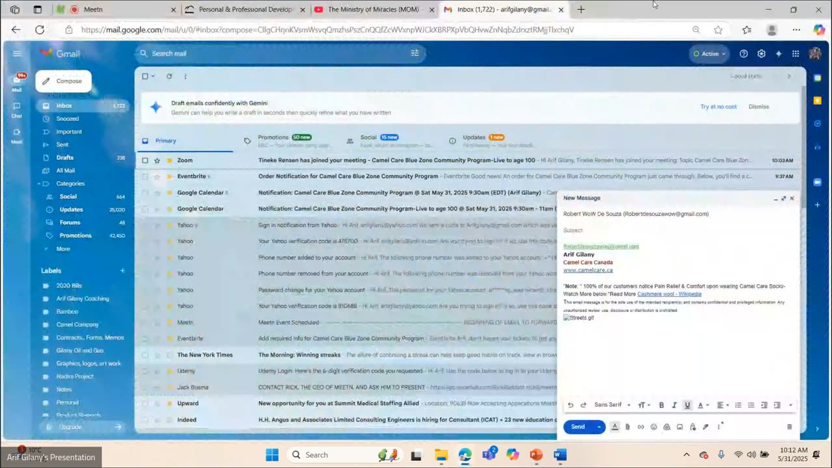
Task: Open compose More options three-dot menu
Action: click(719, 427)
